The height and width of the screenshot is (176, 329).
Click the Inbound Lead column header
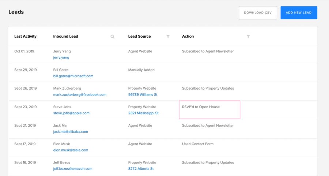coord(65,37)
